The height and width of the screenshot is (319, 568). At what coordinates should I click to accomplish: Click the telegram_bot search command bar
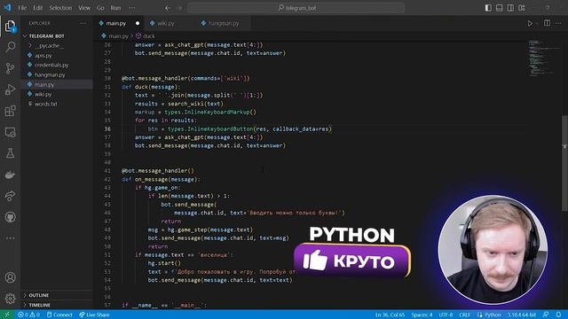pyautogui.click(x=296, y=8)
